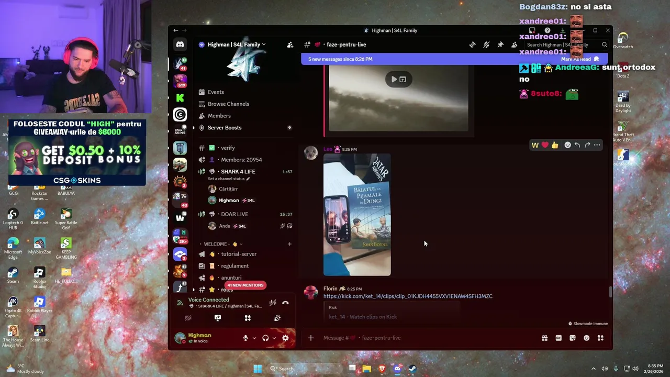Click message attachment plus button

[x=310, y=338]
